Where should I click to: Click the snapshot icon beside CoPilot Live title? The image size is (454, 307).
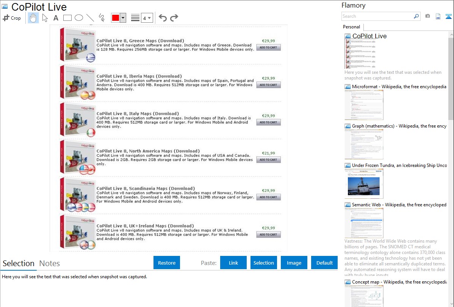tap(5, 6)
